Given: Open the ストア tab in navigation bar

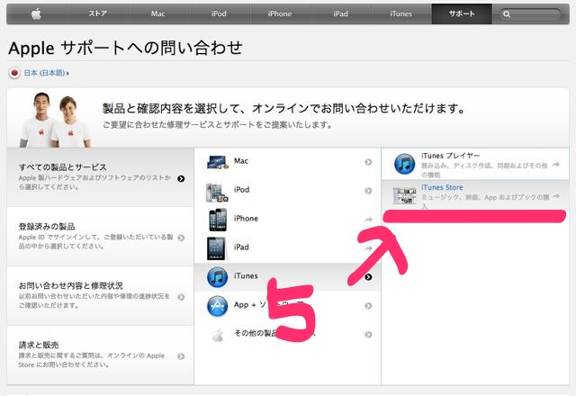Looking at the screenshot, I should click(x=97, y=14).
